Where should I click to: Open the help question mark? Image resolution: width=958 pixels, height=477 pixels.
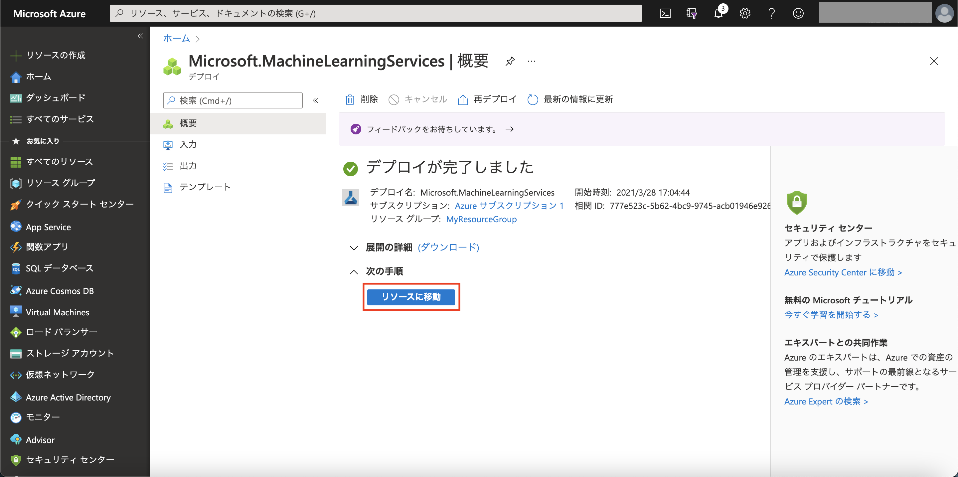click(x=772, y=13)
